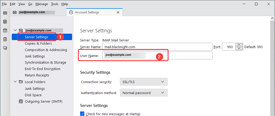Viewport: 275px width, 116px height.
Task: Select Copies & Folders settings
Action: [x=38, y=43]
